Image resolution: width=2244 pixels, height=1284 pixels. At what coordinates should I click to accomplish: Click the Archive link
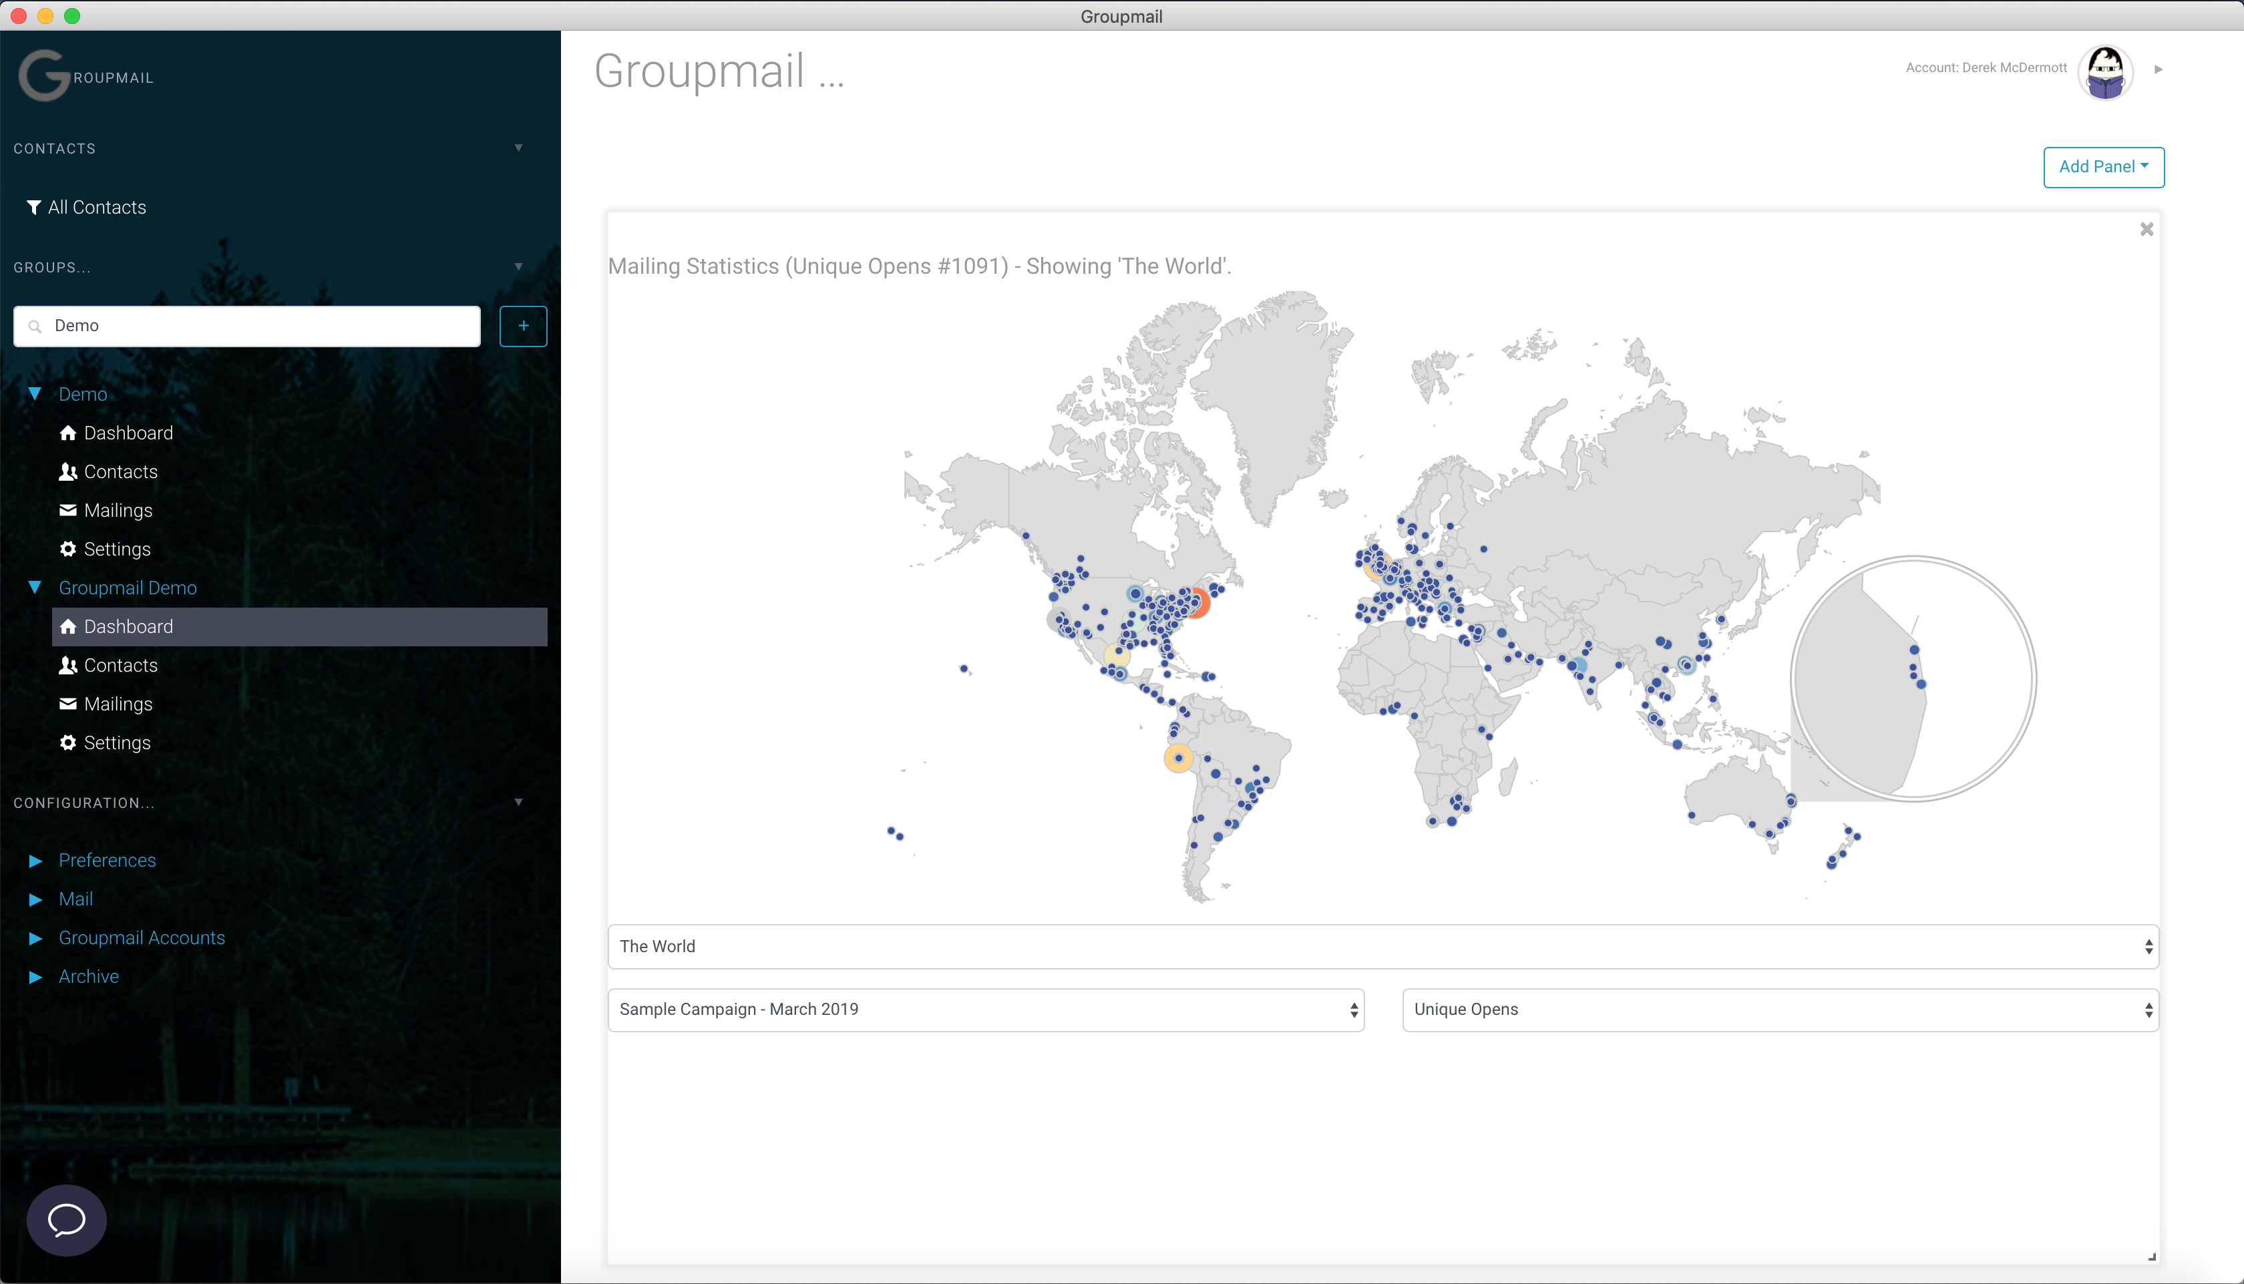(x=88, y=977)
